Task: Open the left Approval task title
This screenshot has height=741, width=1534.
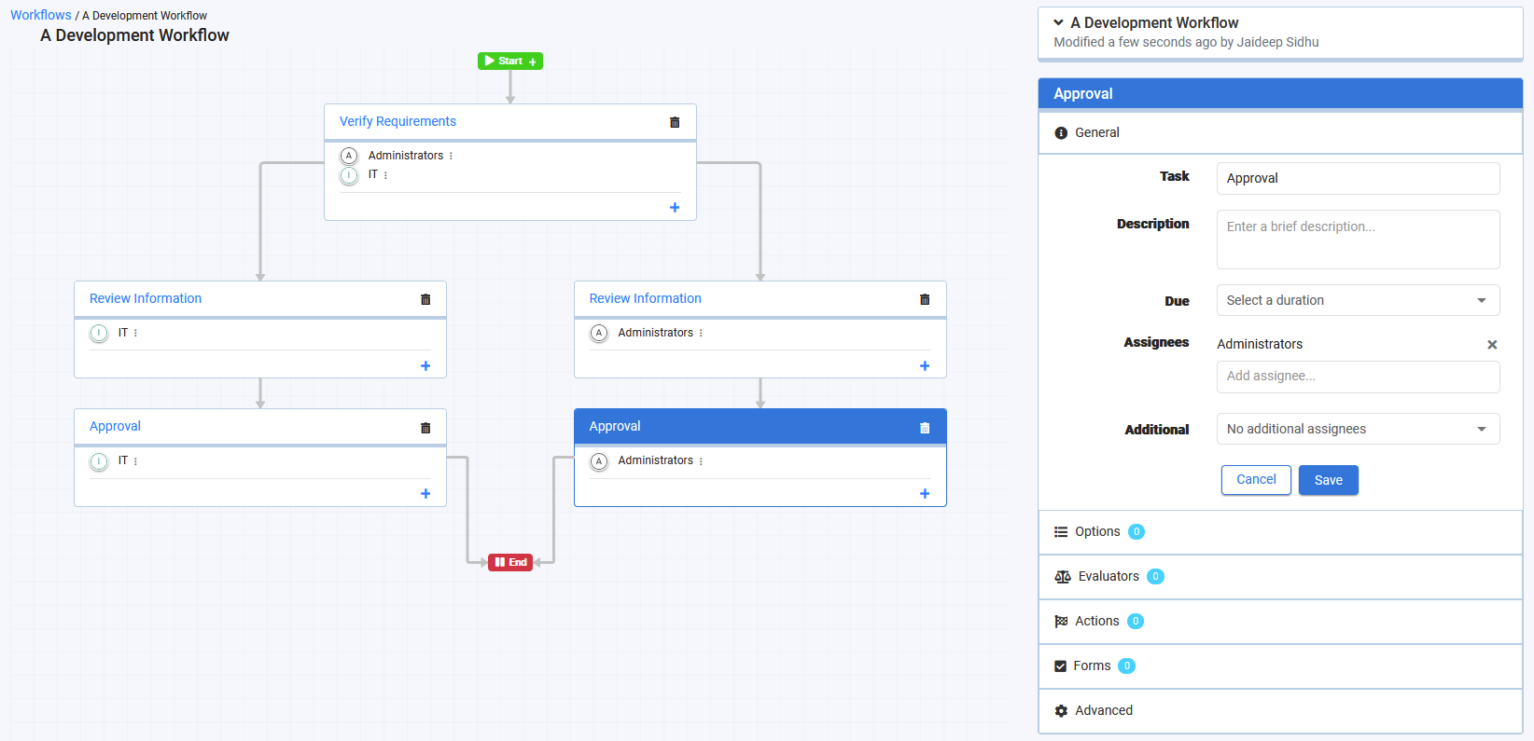Action: (115, 426)
